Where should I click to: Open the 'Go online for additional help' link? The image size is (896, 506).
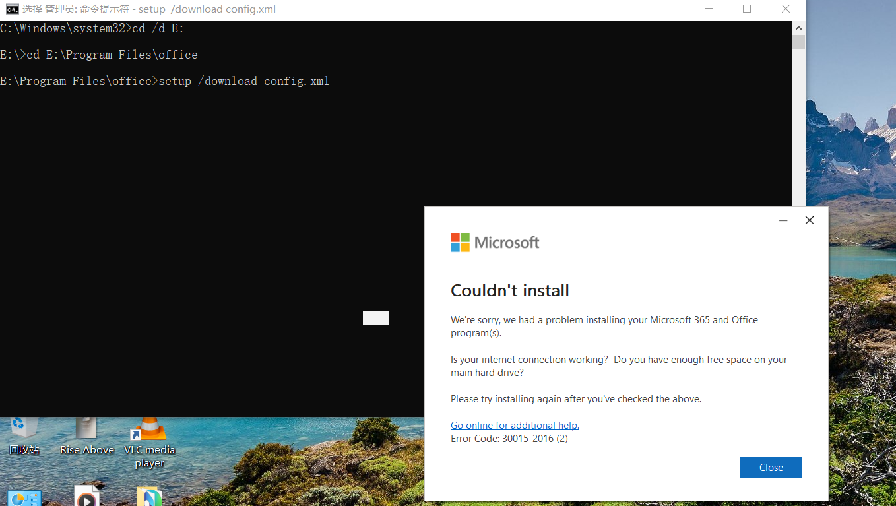click(515, 426)
